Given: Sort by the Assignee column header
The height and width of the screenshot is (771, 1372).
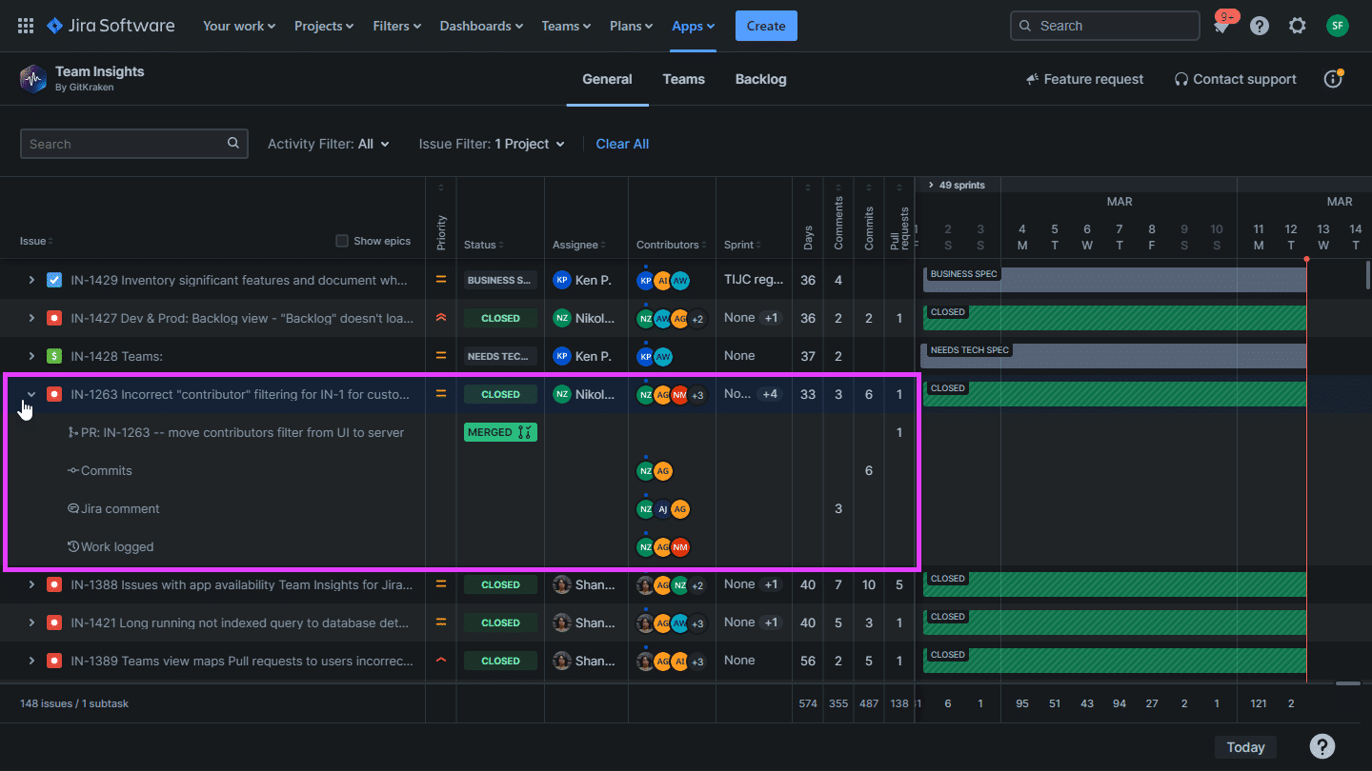Looking at the screenshot, I should (579, 245).
